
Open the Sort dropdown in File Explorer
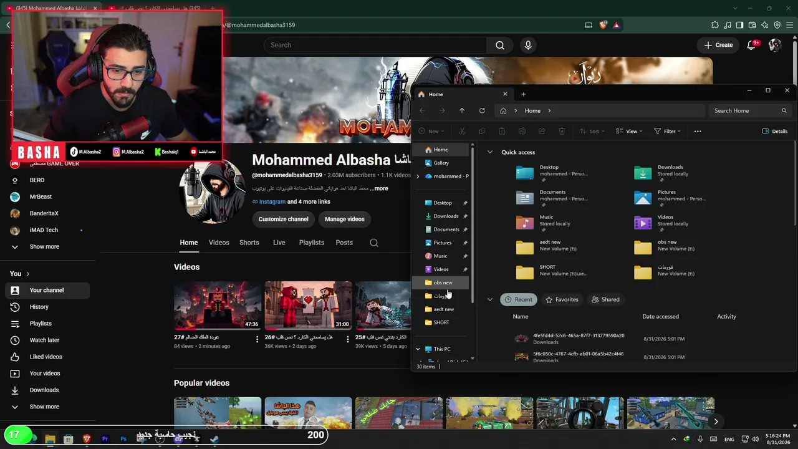pyautogui.click(x=592, y=131)
